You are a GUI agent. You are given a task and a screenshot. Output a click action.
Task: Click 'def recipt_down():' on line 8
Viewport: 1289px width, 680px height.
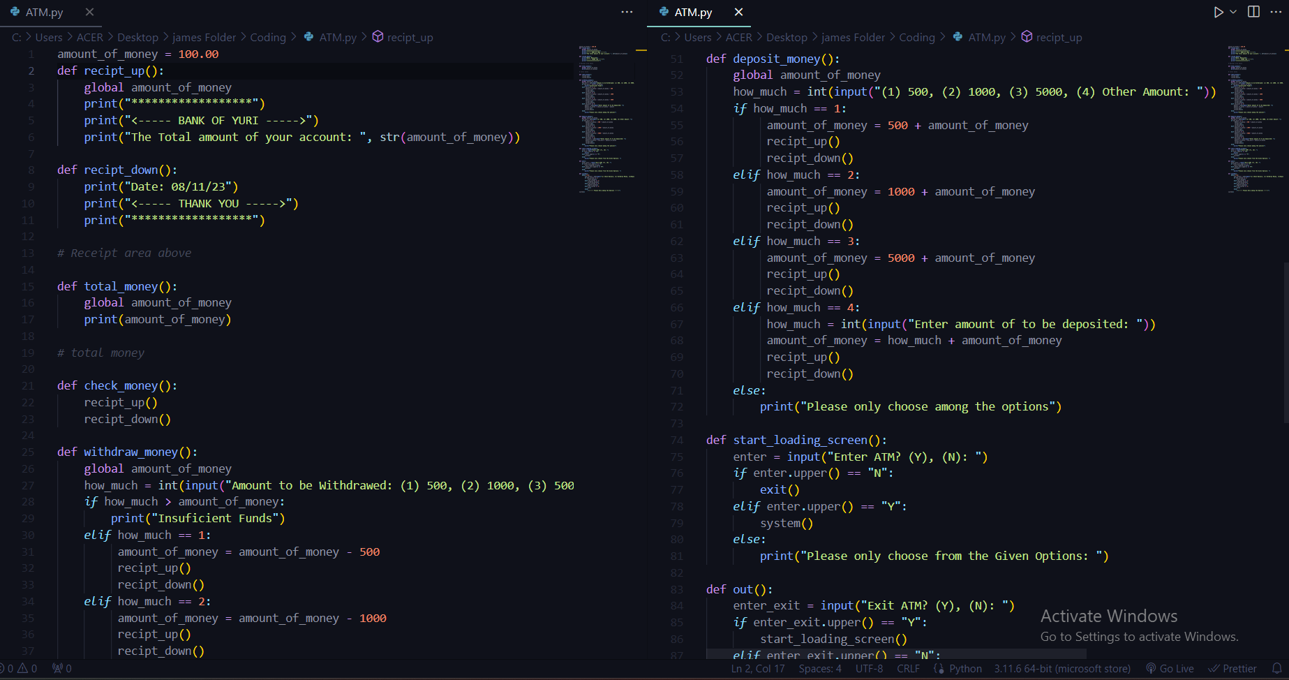click(x=117, y=170)
